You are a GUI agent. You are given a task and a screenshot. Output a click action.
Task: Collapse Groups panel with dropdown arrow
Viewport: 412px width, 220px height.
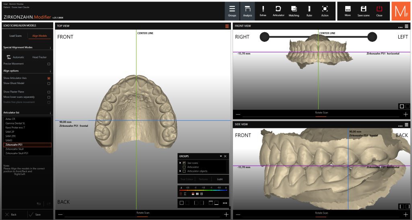coord(221,156)
